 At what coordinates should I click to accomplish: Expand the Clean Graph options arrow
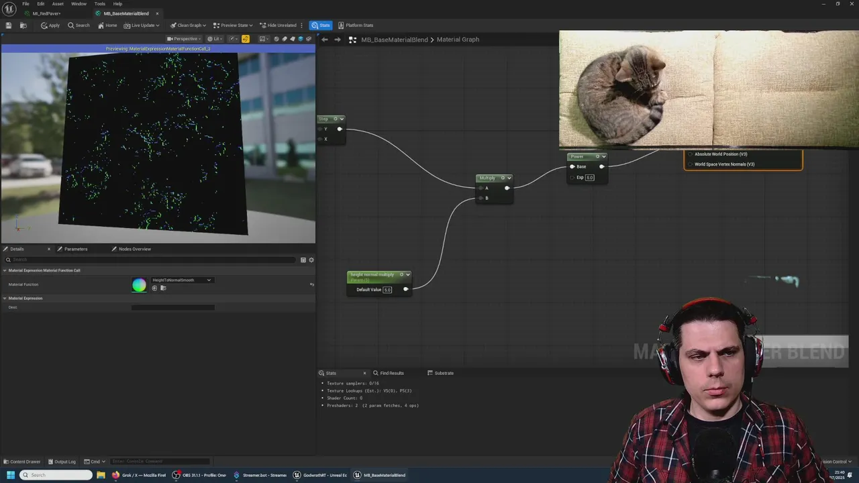(x=205, y=25)
